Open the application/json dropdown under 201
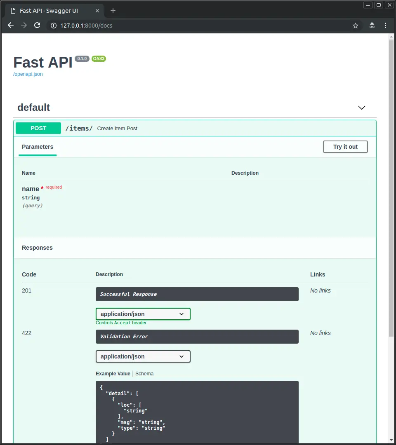 pos(143,314)
